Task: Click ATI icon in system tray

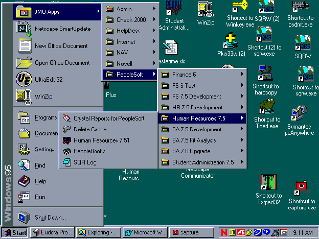Action: [241, 232]
